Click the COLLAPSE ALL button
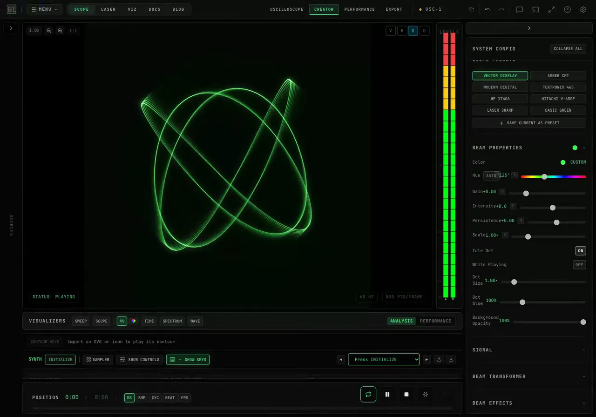 pos(568,48)
